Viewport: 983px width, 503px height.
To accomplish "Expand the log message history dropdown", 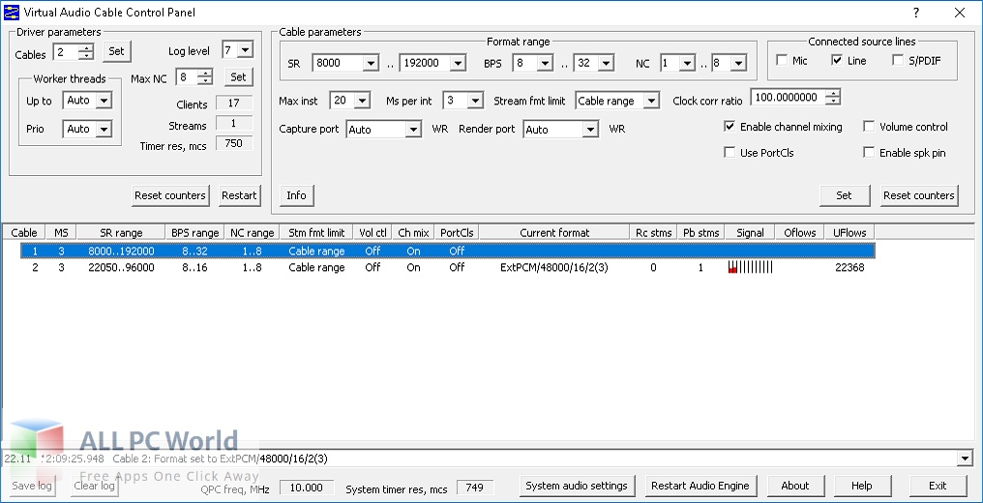I will (966, 459).
